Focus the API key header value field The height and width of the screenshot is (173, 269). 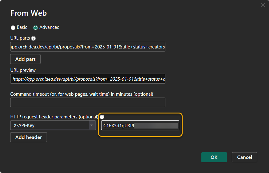click(140, 125)
